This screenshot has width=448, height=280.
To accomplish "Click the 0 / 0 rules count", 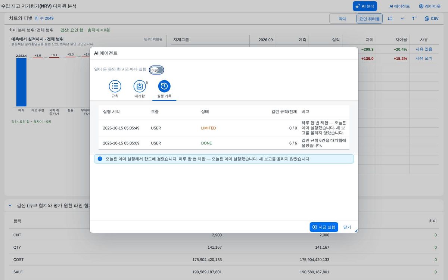I will [293, 128].
